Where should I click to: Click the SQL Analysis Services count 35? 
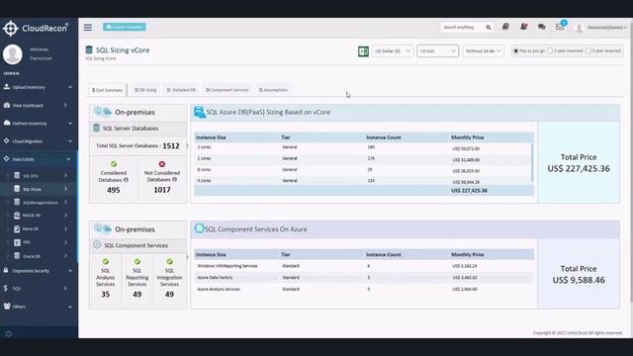[x=106, y=295]
